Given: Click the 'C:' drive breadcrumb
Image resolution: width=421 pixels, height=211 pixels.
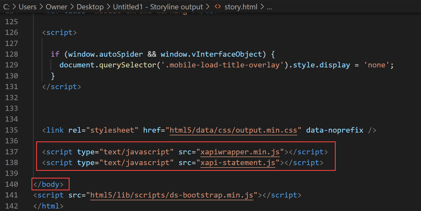Looking at the screenshot, I should (x=7, y=7).
